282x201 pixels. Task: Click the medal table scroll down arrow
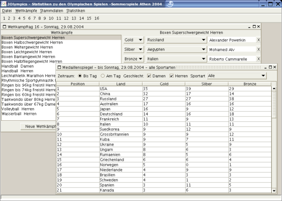pos(274,191)
